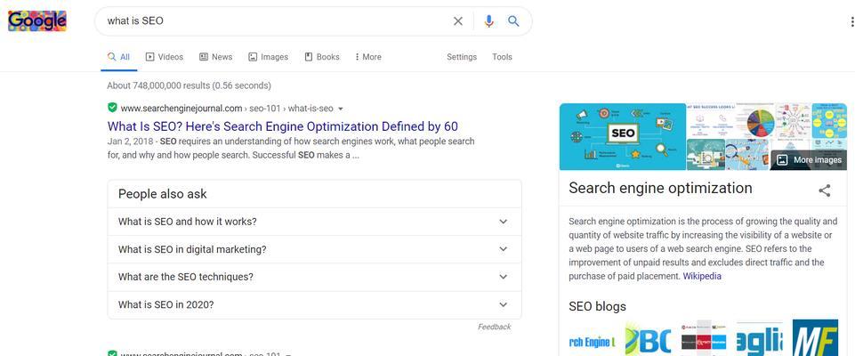Expand 'What is SEO and how it works?'
Image resolution: width=855 pixels, height=356 pixels.
point(314,222)
